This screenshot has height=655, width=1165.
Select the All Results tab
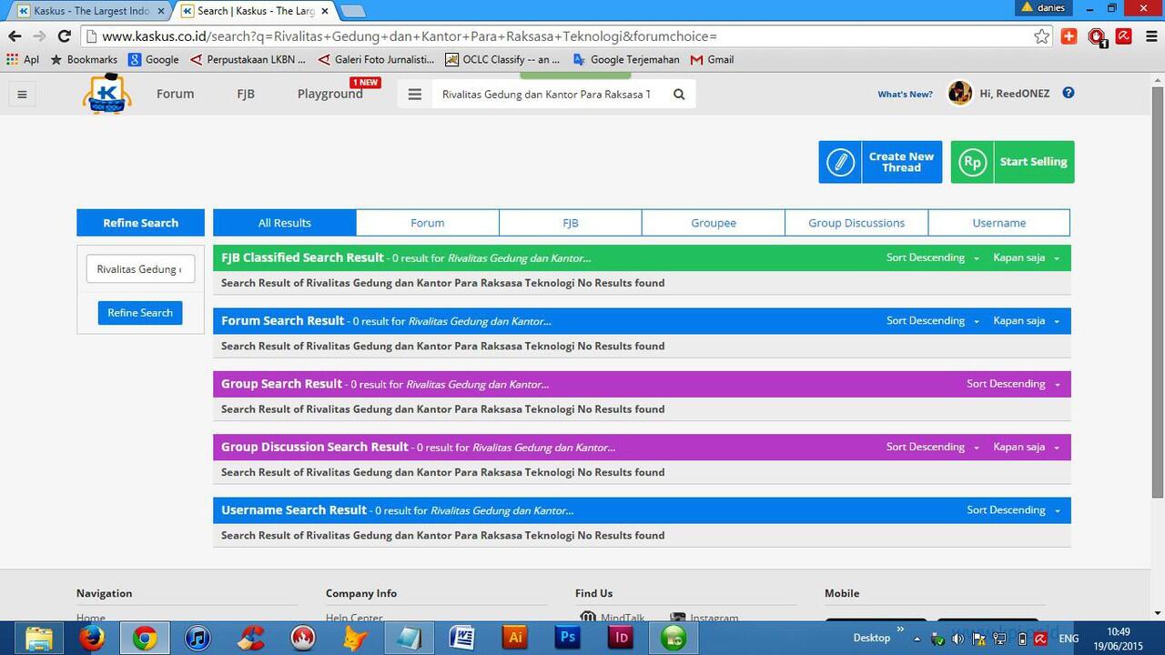click(x=285, y=223)
